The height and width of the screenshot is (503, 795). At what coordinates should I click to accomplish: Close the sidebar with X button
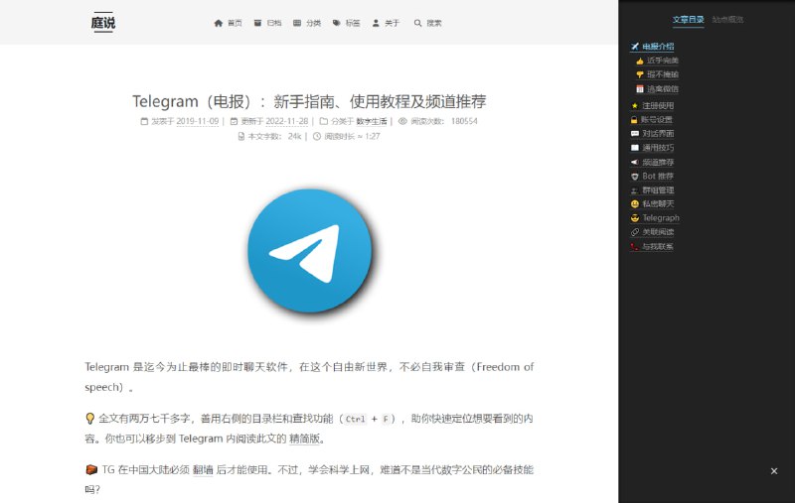774,471
